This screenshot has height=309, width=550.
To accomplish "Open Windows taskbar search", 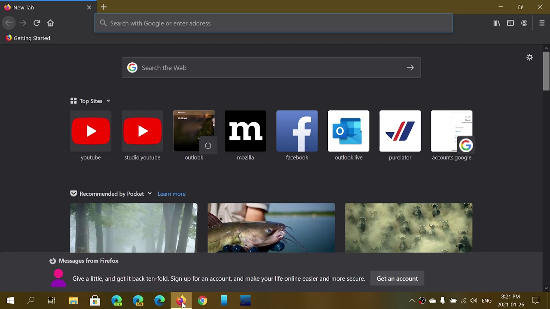I will pos(31,300).
